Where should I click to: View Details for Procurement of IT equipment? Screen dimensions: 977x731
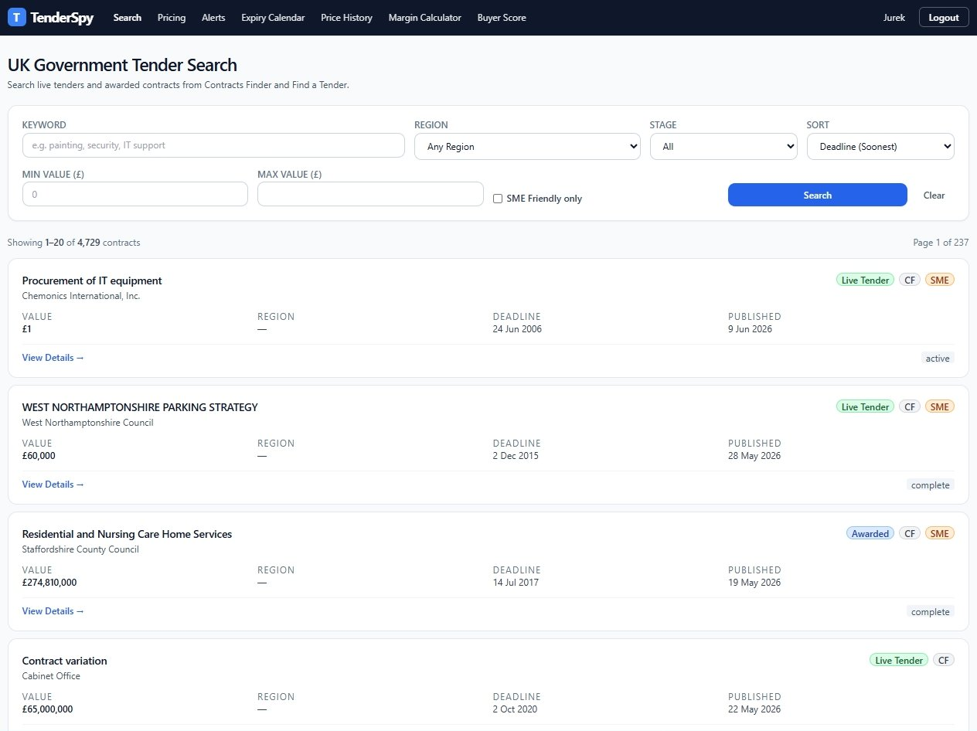tap(53, 358)
